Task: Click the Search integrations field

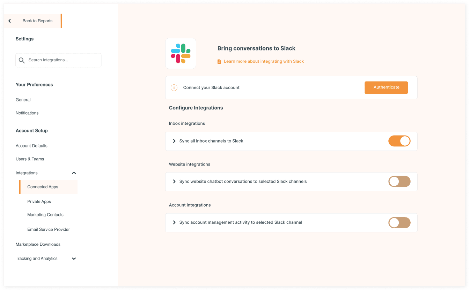Action: tap(58, 60)
